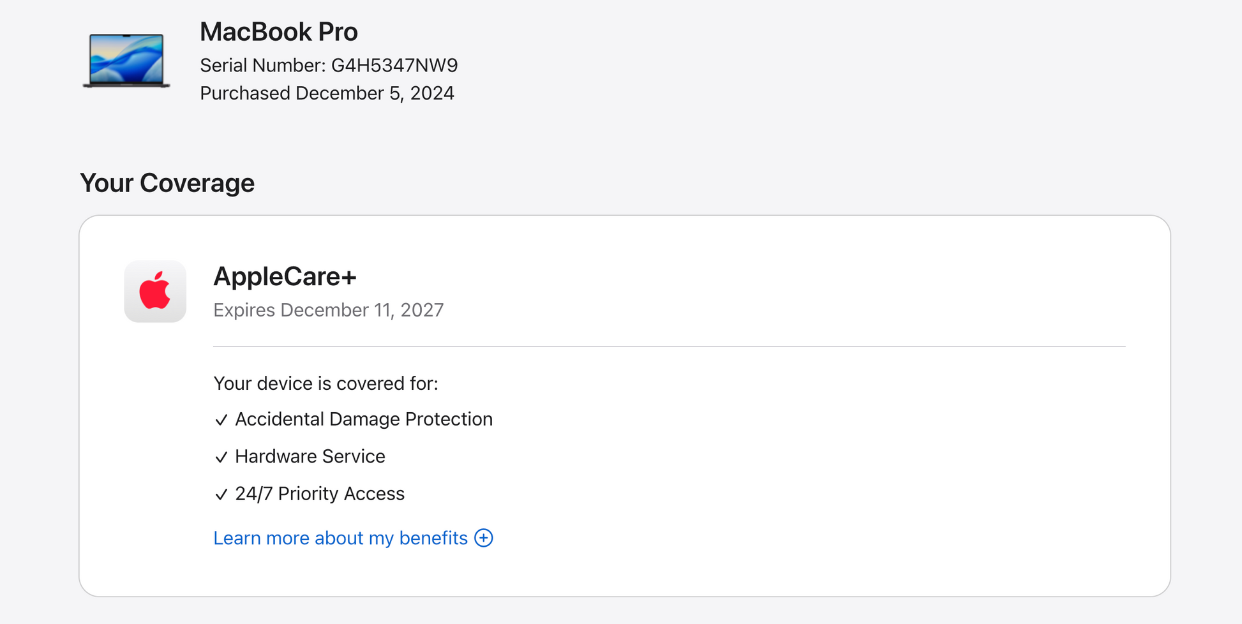Click the 24/7 Priority Access item text
The width and height of the screenshot is (1242, 624).
click(x=320, y=494)
